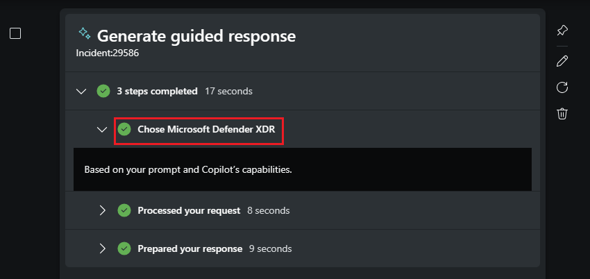
Task: Click the refresh icon to rerun prompt
Action: pos(563,87)
